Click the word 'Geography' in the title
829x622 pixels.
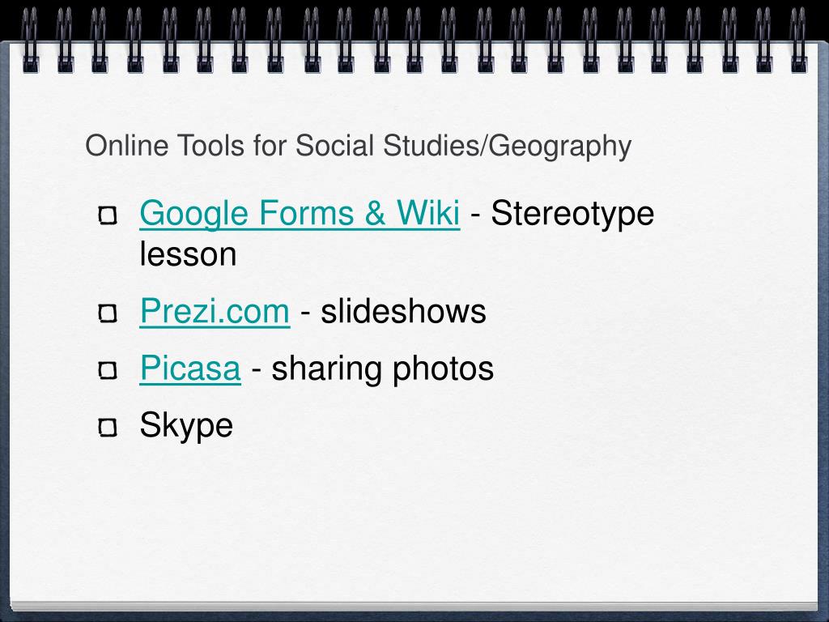pos(560,147)
